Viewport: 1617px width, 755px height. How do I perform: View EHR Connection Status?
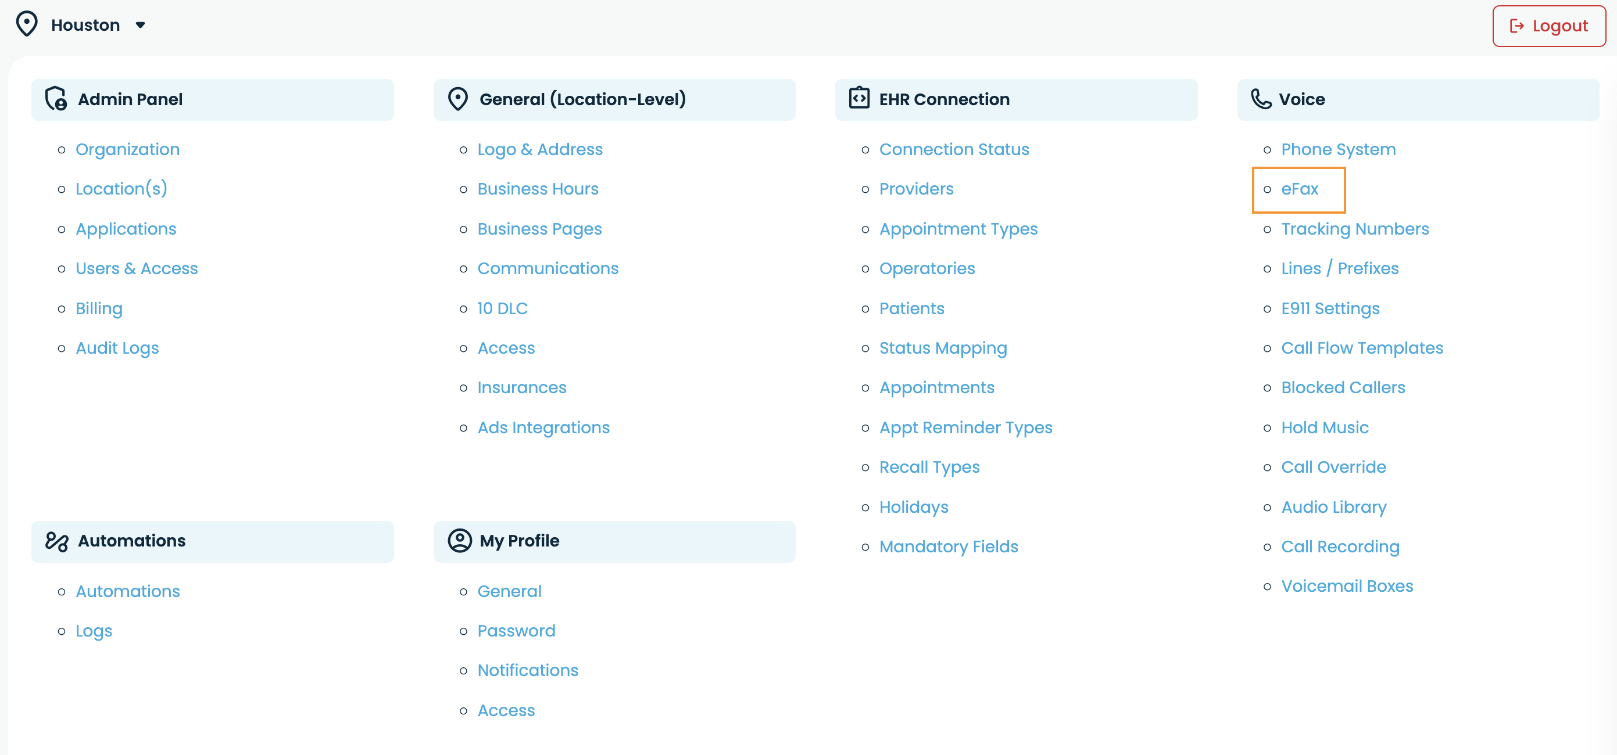tap(954, 149)
